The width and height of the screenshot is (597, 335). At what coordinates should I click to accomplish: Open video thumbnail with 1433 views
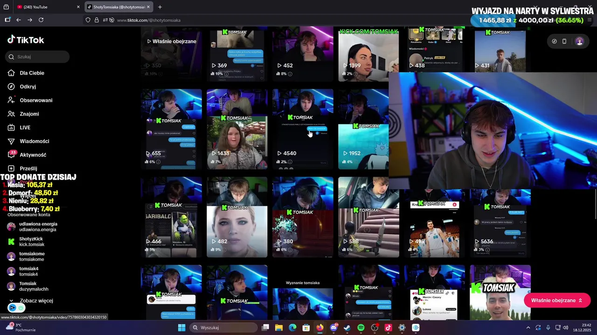[x=237, y=129]
